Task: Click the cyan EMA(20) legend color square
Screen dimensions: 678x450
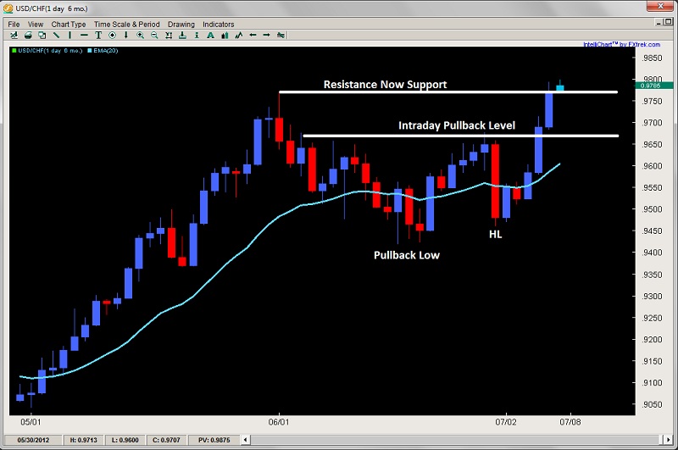Action: point(90,51)
